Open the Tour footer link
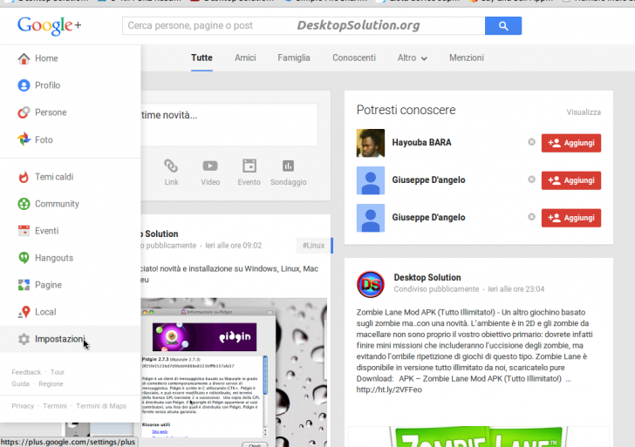635x447 pixels. [x=58, y=372]
